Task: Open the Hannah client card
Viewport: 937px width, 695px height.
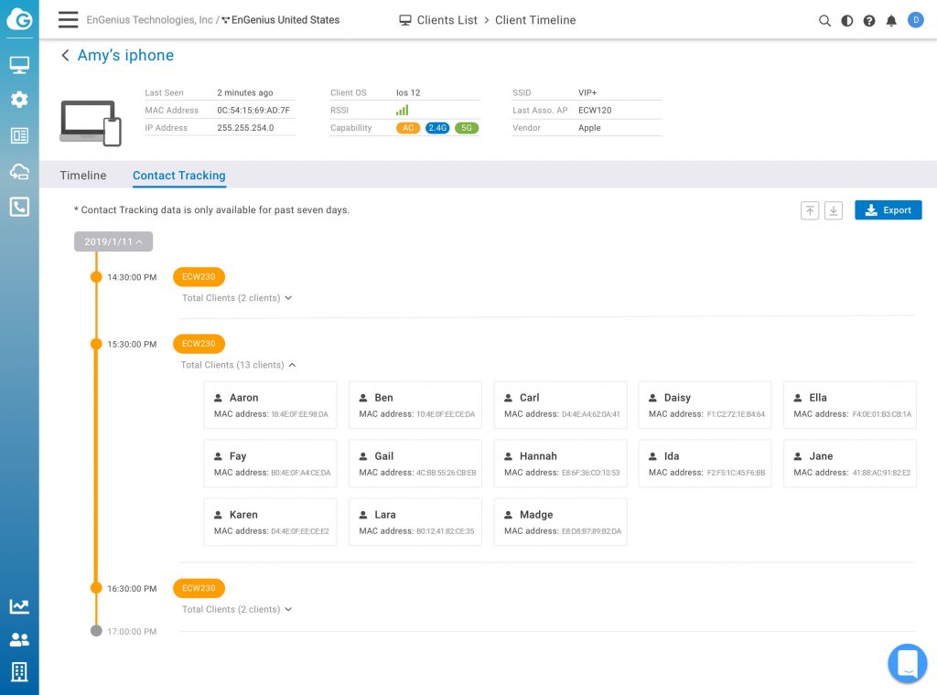Action: (561, 464)
